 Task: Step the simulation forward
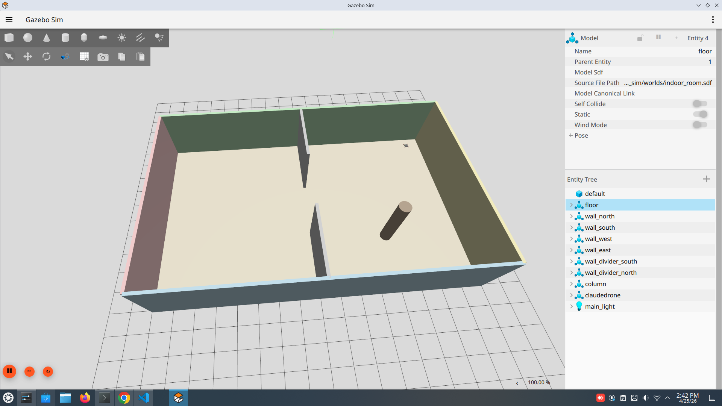29,371
